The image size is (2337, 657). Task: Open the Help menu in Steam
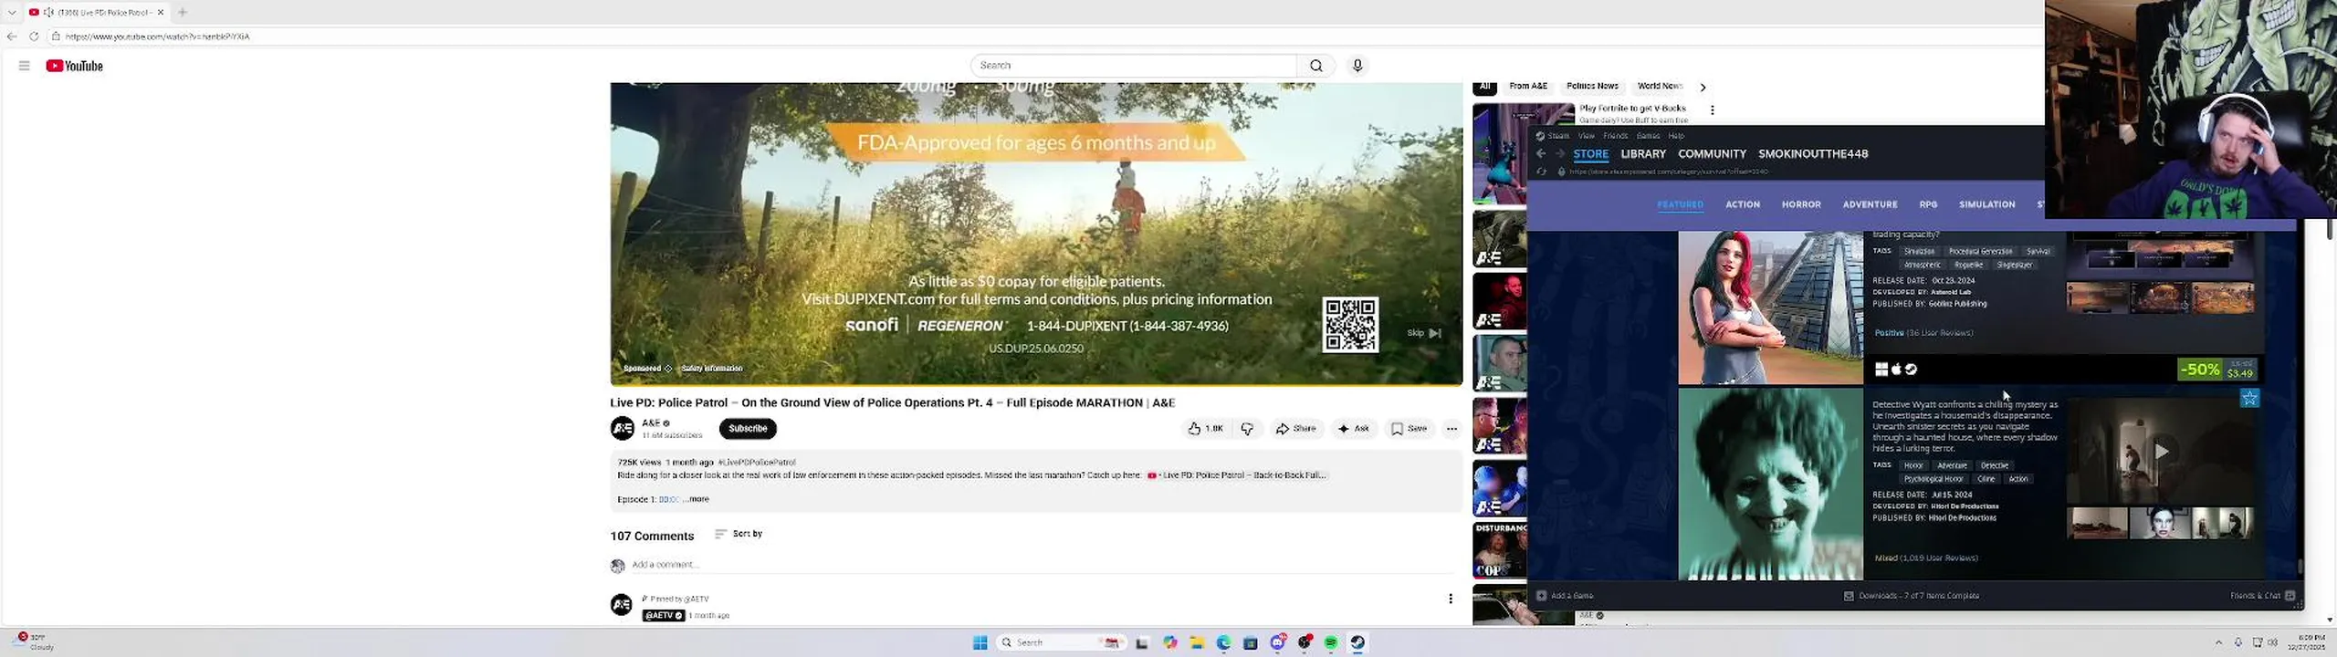[1676, 136]
